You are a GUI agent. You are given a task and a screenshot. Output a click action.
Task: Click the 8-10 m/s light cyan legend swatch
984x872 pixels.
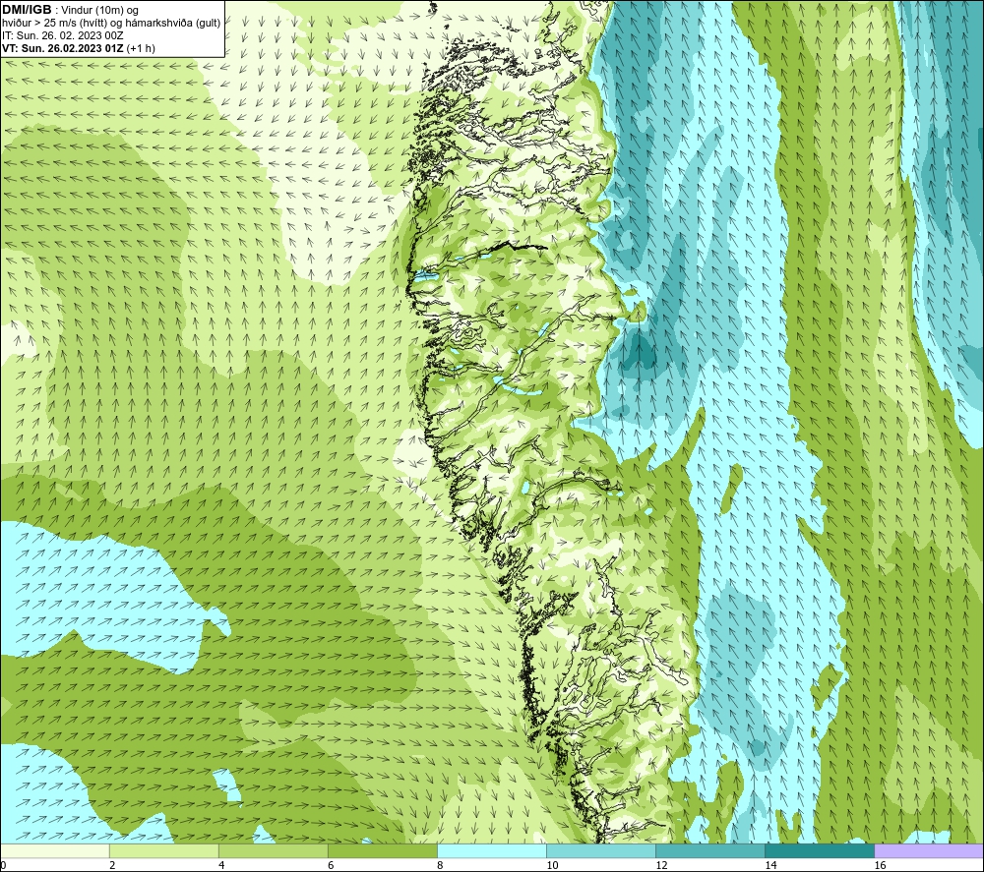point(492,851)
